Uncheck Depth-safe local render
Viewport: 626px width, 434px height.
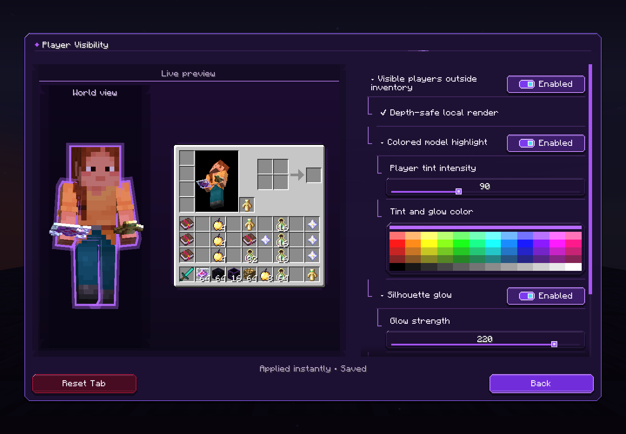(x=383, y=112)
